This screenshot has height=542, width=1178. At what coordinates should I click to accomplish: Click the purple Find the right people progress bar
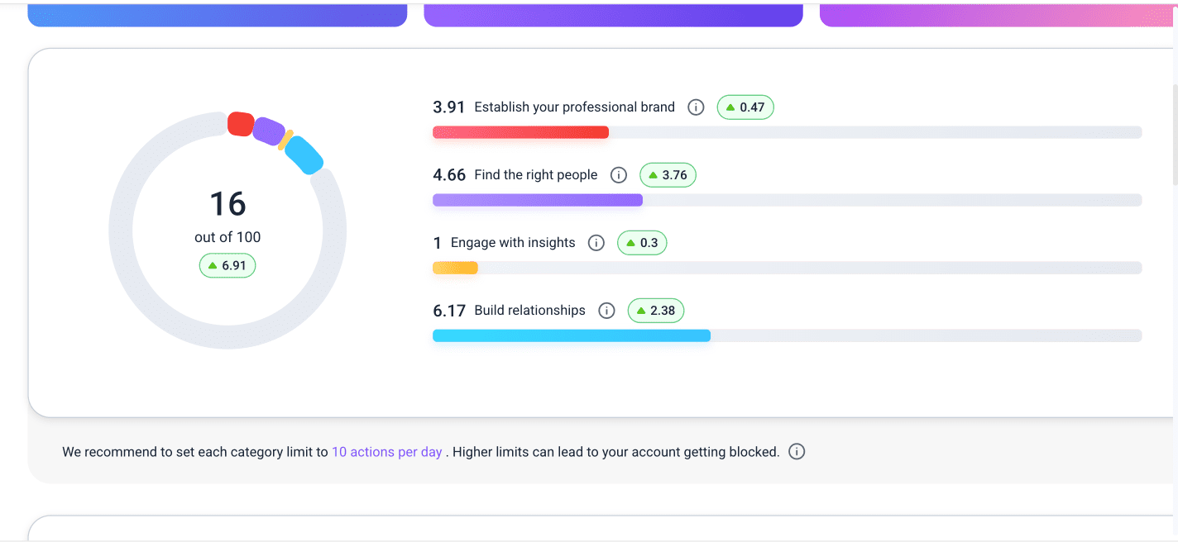point(537,200)
